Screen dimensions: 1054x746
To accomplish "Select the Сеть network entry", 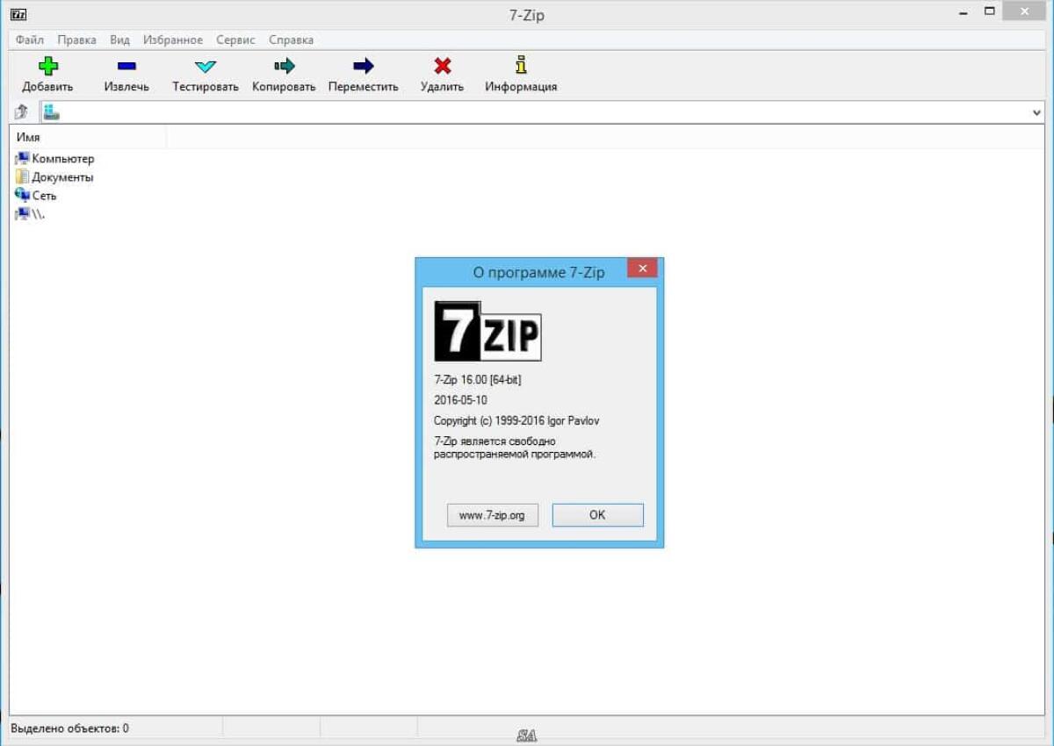I will click(x=41, y=195).
